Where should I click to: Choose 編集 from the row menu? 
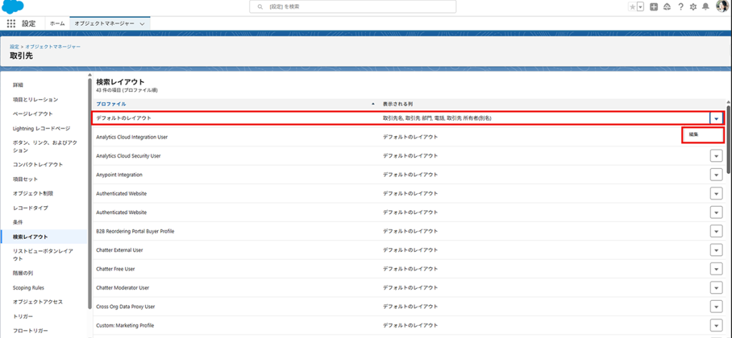[x=693, y=134]
